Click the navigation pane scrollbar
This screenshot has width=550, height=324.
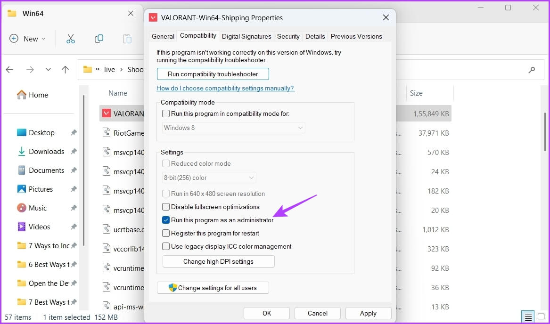click(x=83, y=170)
